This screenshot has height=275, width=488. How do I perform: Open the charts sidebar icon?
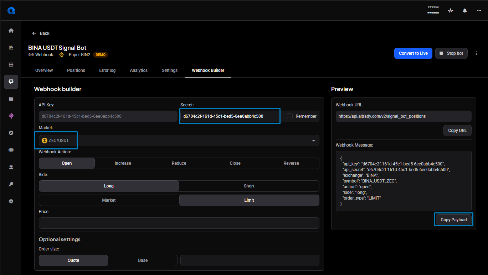11,48
